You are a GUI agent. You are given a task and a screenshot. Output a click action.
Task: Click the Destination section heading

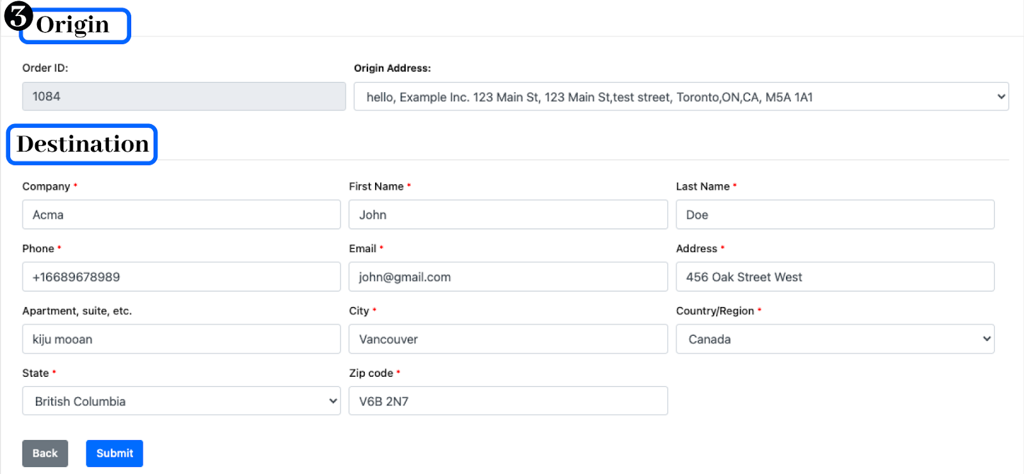pyautogui.click(x=83, y=144)
